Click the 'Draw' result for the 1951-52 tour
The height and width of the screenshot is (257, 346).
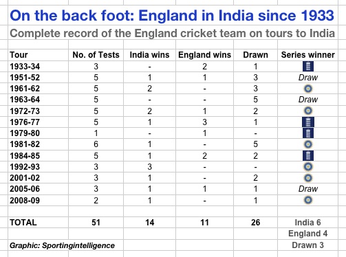[x=308, y=78]
